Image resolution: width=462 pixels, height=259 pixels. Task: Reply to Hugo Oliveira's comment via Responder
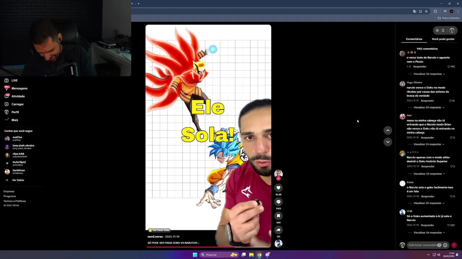click(x=427, y=101)
